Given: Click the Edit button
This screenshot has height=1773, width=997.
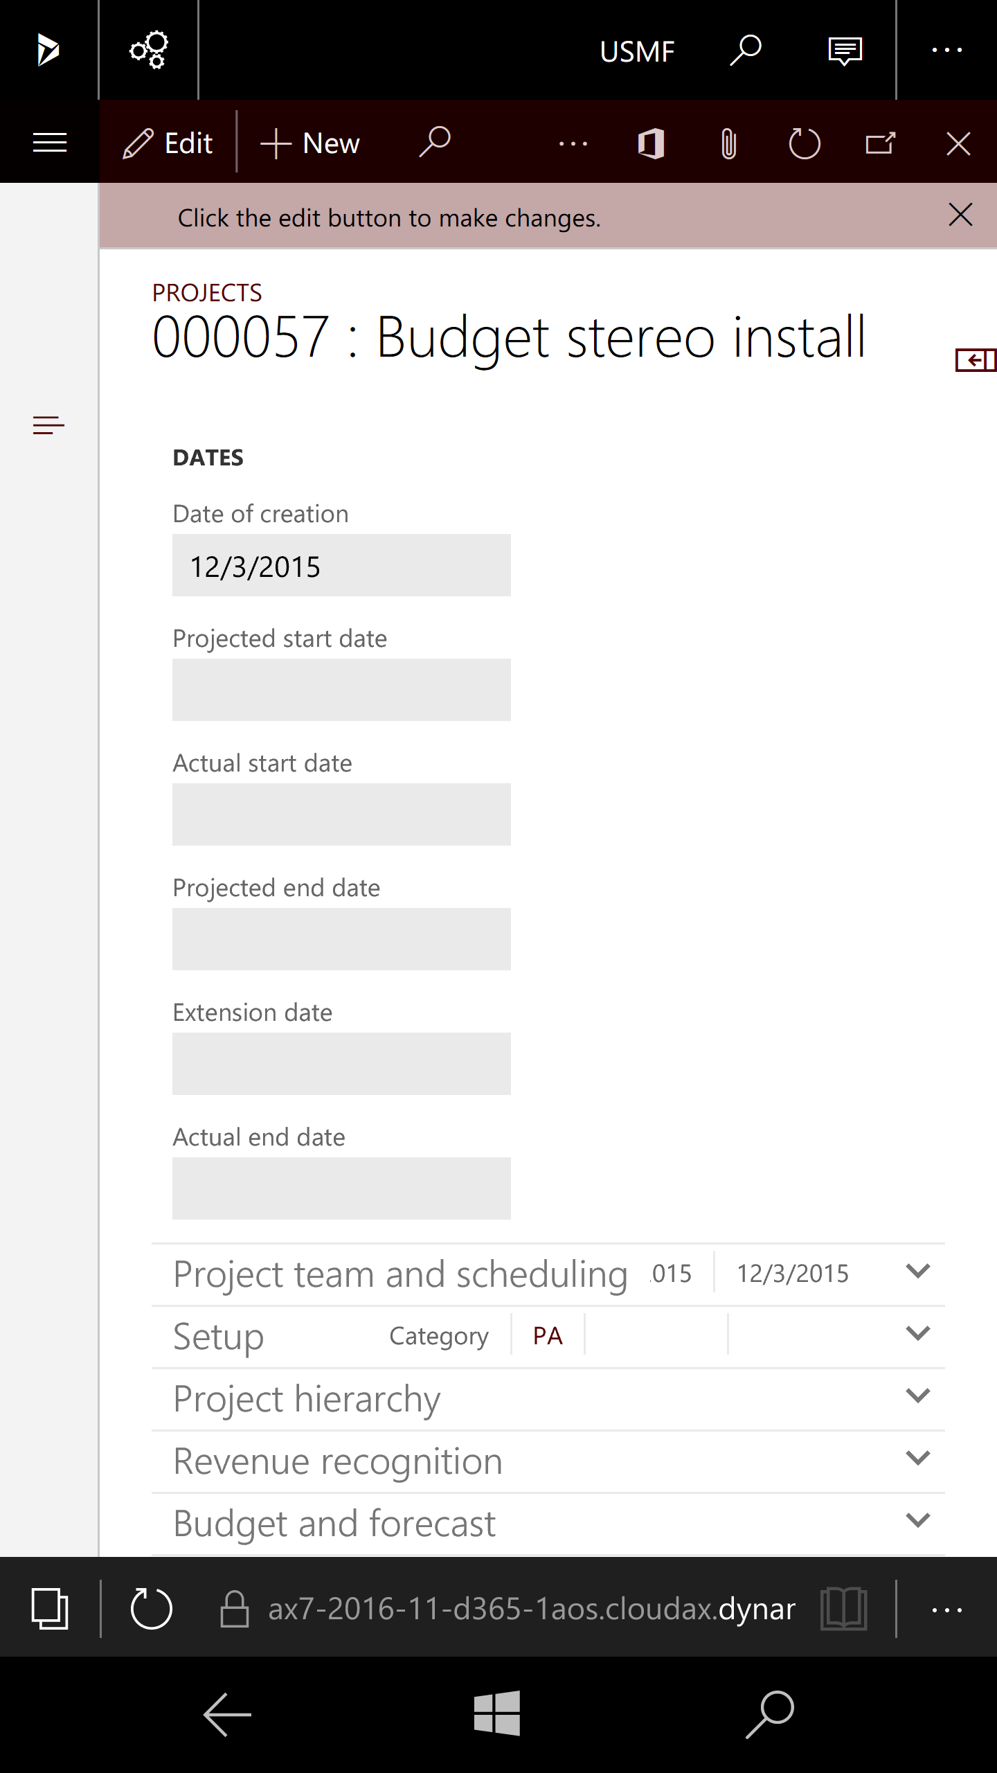Looking at the screenshot, I should point(168,143).
